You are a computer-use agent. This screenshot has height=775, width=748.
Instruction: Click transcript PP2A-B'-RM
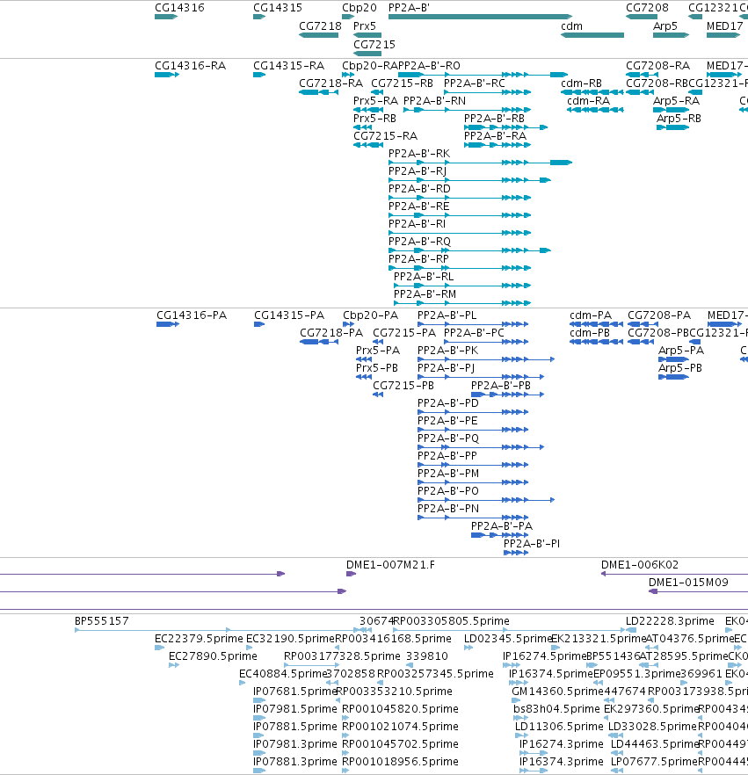(x=462, y=303)
